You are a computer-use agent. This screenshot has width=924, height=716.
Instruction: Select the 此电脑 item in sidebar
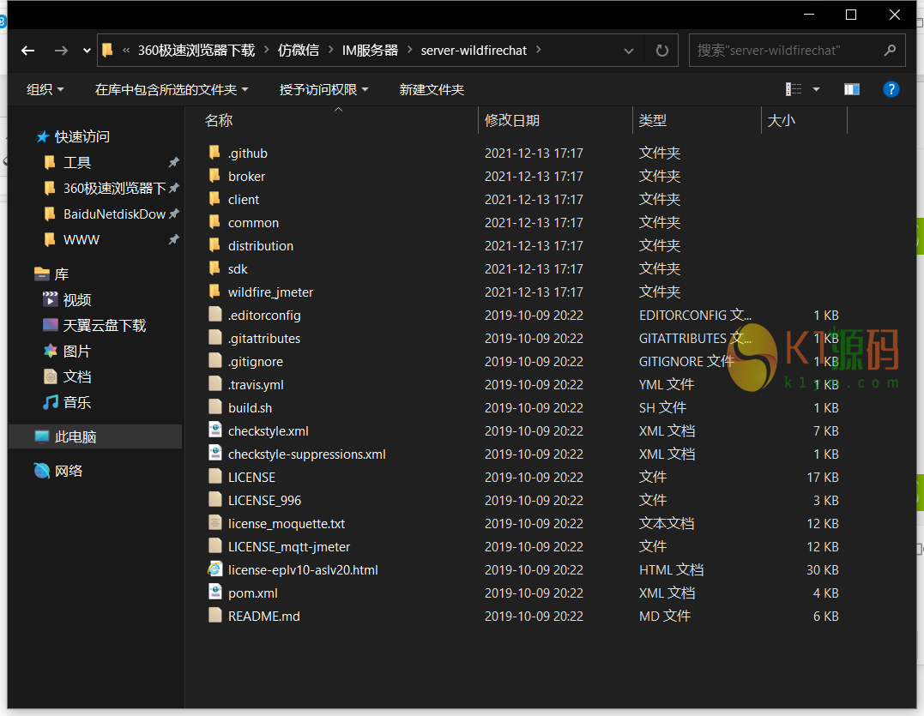point(75,436)
